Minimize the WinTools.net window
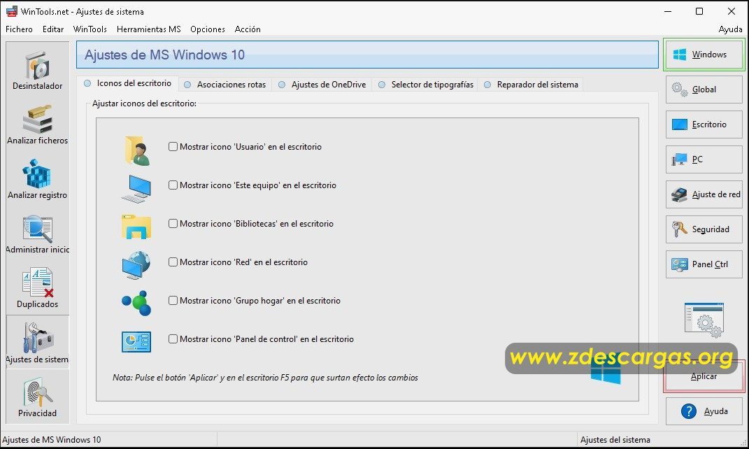Viewport: 749px width, 449px height. click(x=668, y=11)
